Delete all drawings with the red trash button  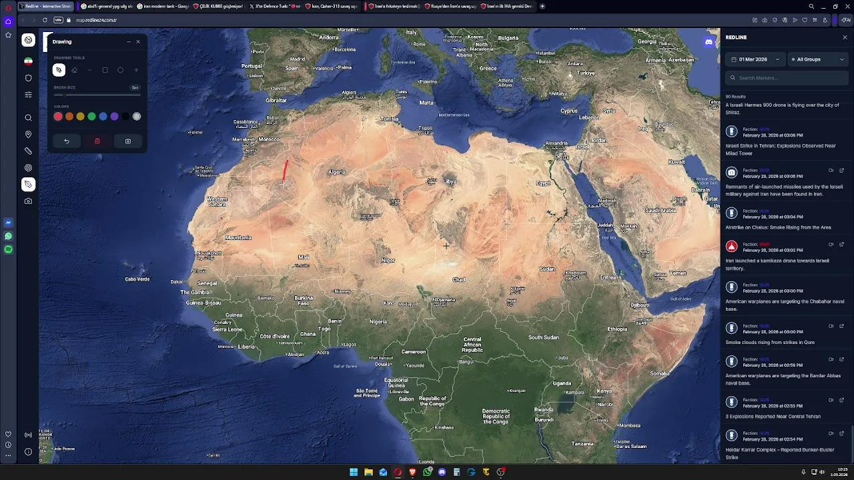coord(97,141)
